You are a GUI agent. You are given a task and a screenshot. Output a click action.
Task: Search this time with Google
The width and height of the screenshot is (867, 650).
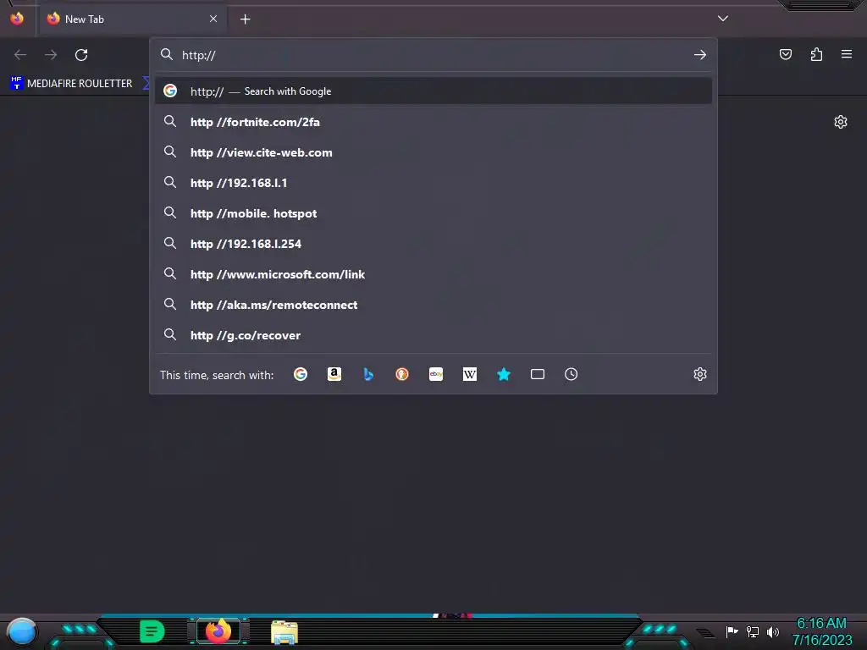[x=301, y=374]
